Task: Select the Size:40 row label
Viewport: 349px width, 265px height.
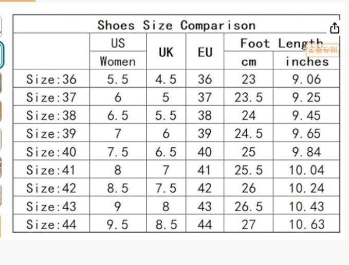Action: (x=51, y=152)
